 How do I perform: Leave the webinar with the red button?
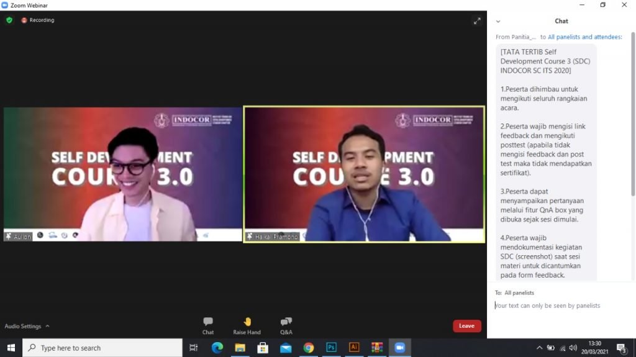(466, 326)
